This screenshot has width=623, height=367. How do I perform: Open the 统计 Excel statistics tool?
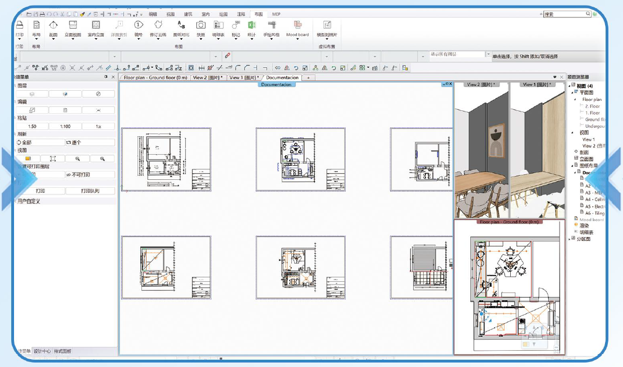click(252, 26)
